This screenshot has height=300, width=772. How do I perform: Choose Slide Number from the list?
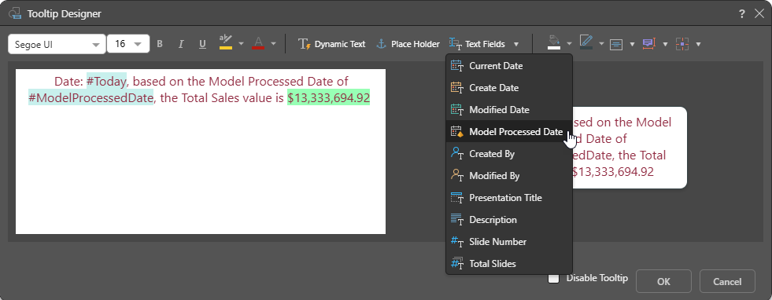click(509, 242)
